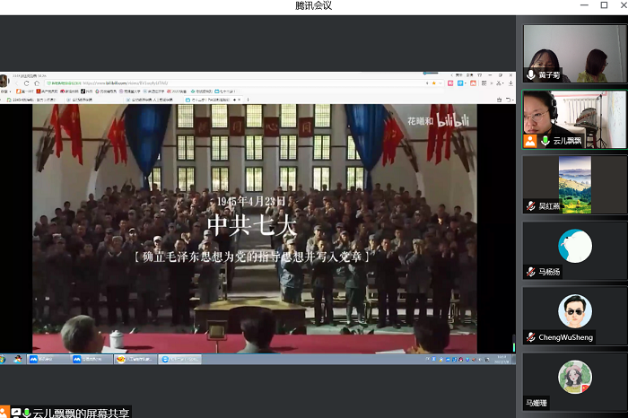
Task: Expand the dropdown arrow right of the favorite star
Action: [x=440, y=83]
